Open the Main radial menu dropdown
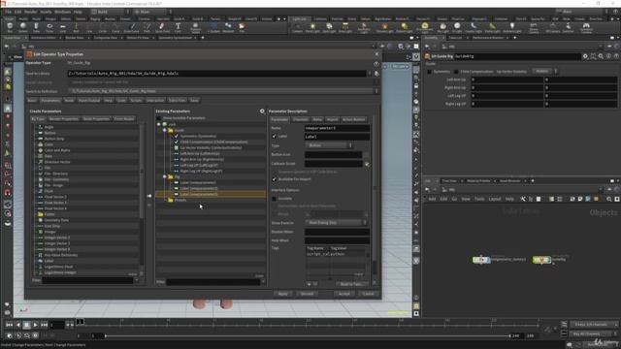 (151, 12)
